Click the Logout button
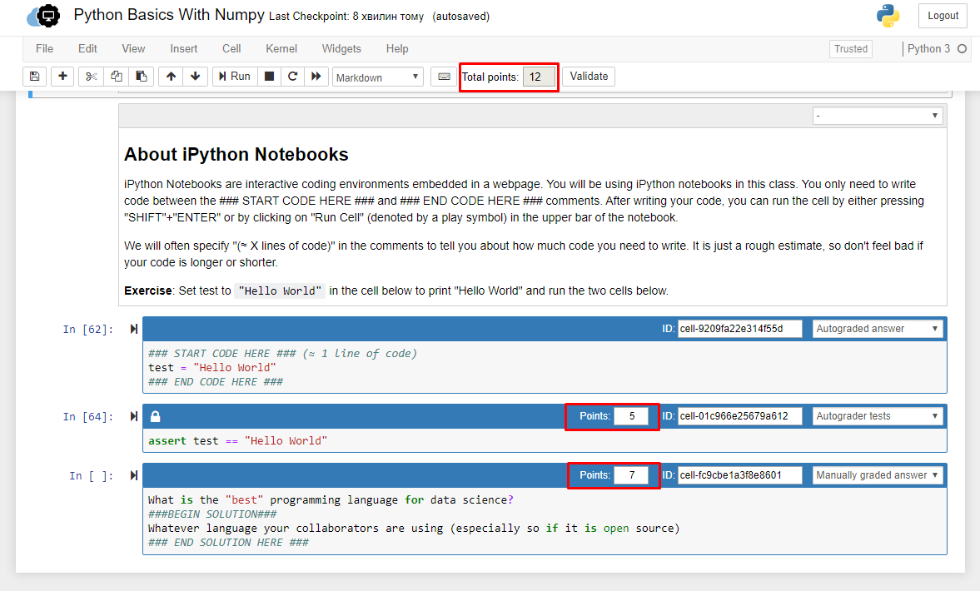The width and height of the screenshot is (980, 591). [943, 16]
